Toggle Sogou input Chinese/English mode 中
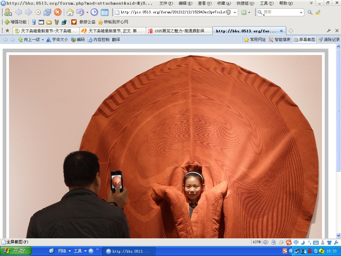The image size is (341, 256). 296,242
